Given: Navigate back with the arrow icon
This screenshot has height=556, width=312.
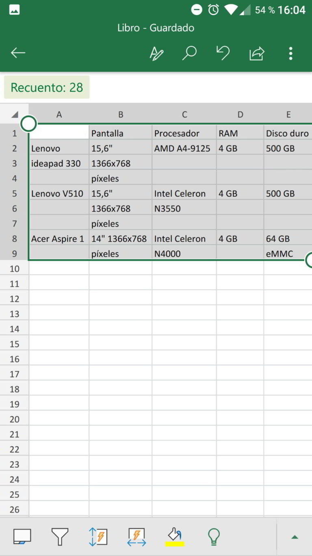Looking at the screenshot, I should 18,53.
